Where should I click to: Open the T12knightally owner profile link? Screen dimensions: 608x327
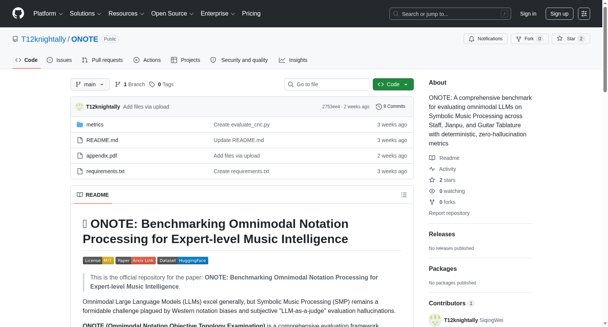(44, 39)
